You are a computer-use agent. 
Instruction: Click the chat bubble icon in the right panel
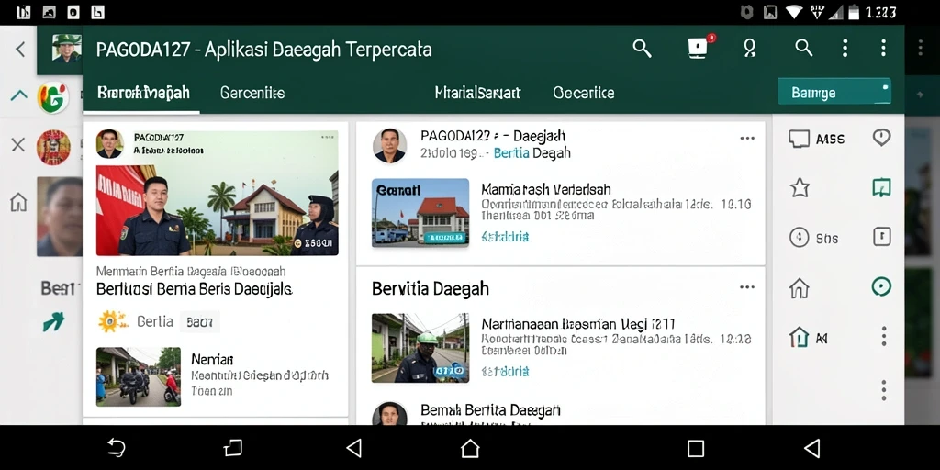coord(799,140)
